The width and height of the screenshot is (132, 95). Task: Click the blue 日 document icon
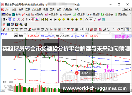[14, 19]
